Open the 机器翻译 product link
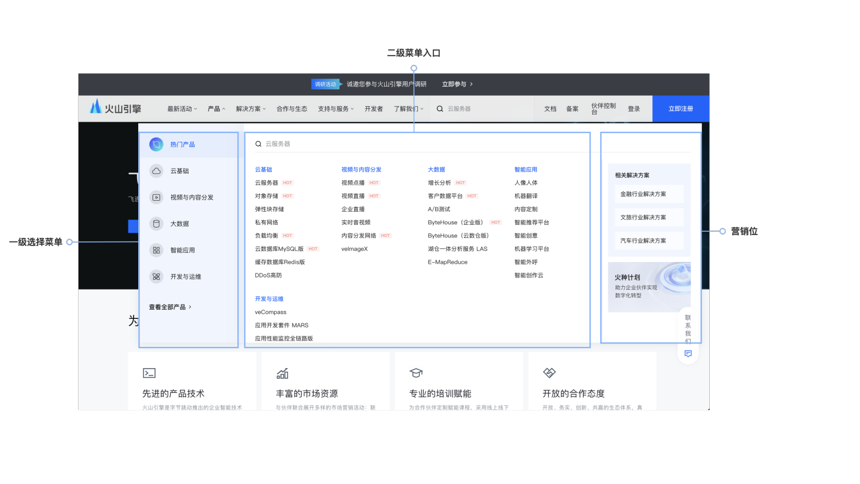Image resolution: width=860 pixels, height=484 pixels. tap(526, 196)
